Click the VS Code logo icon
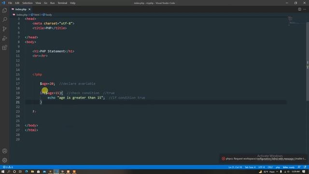309x174 pixels. pos(3,3)
